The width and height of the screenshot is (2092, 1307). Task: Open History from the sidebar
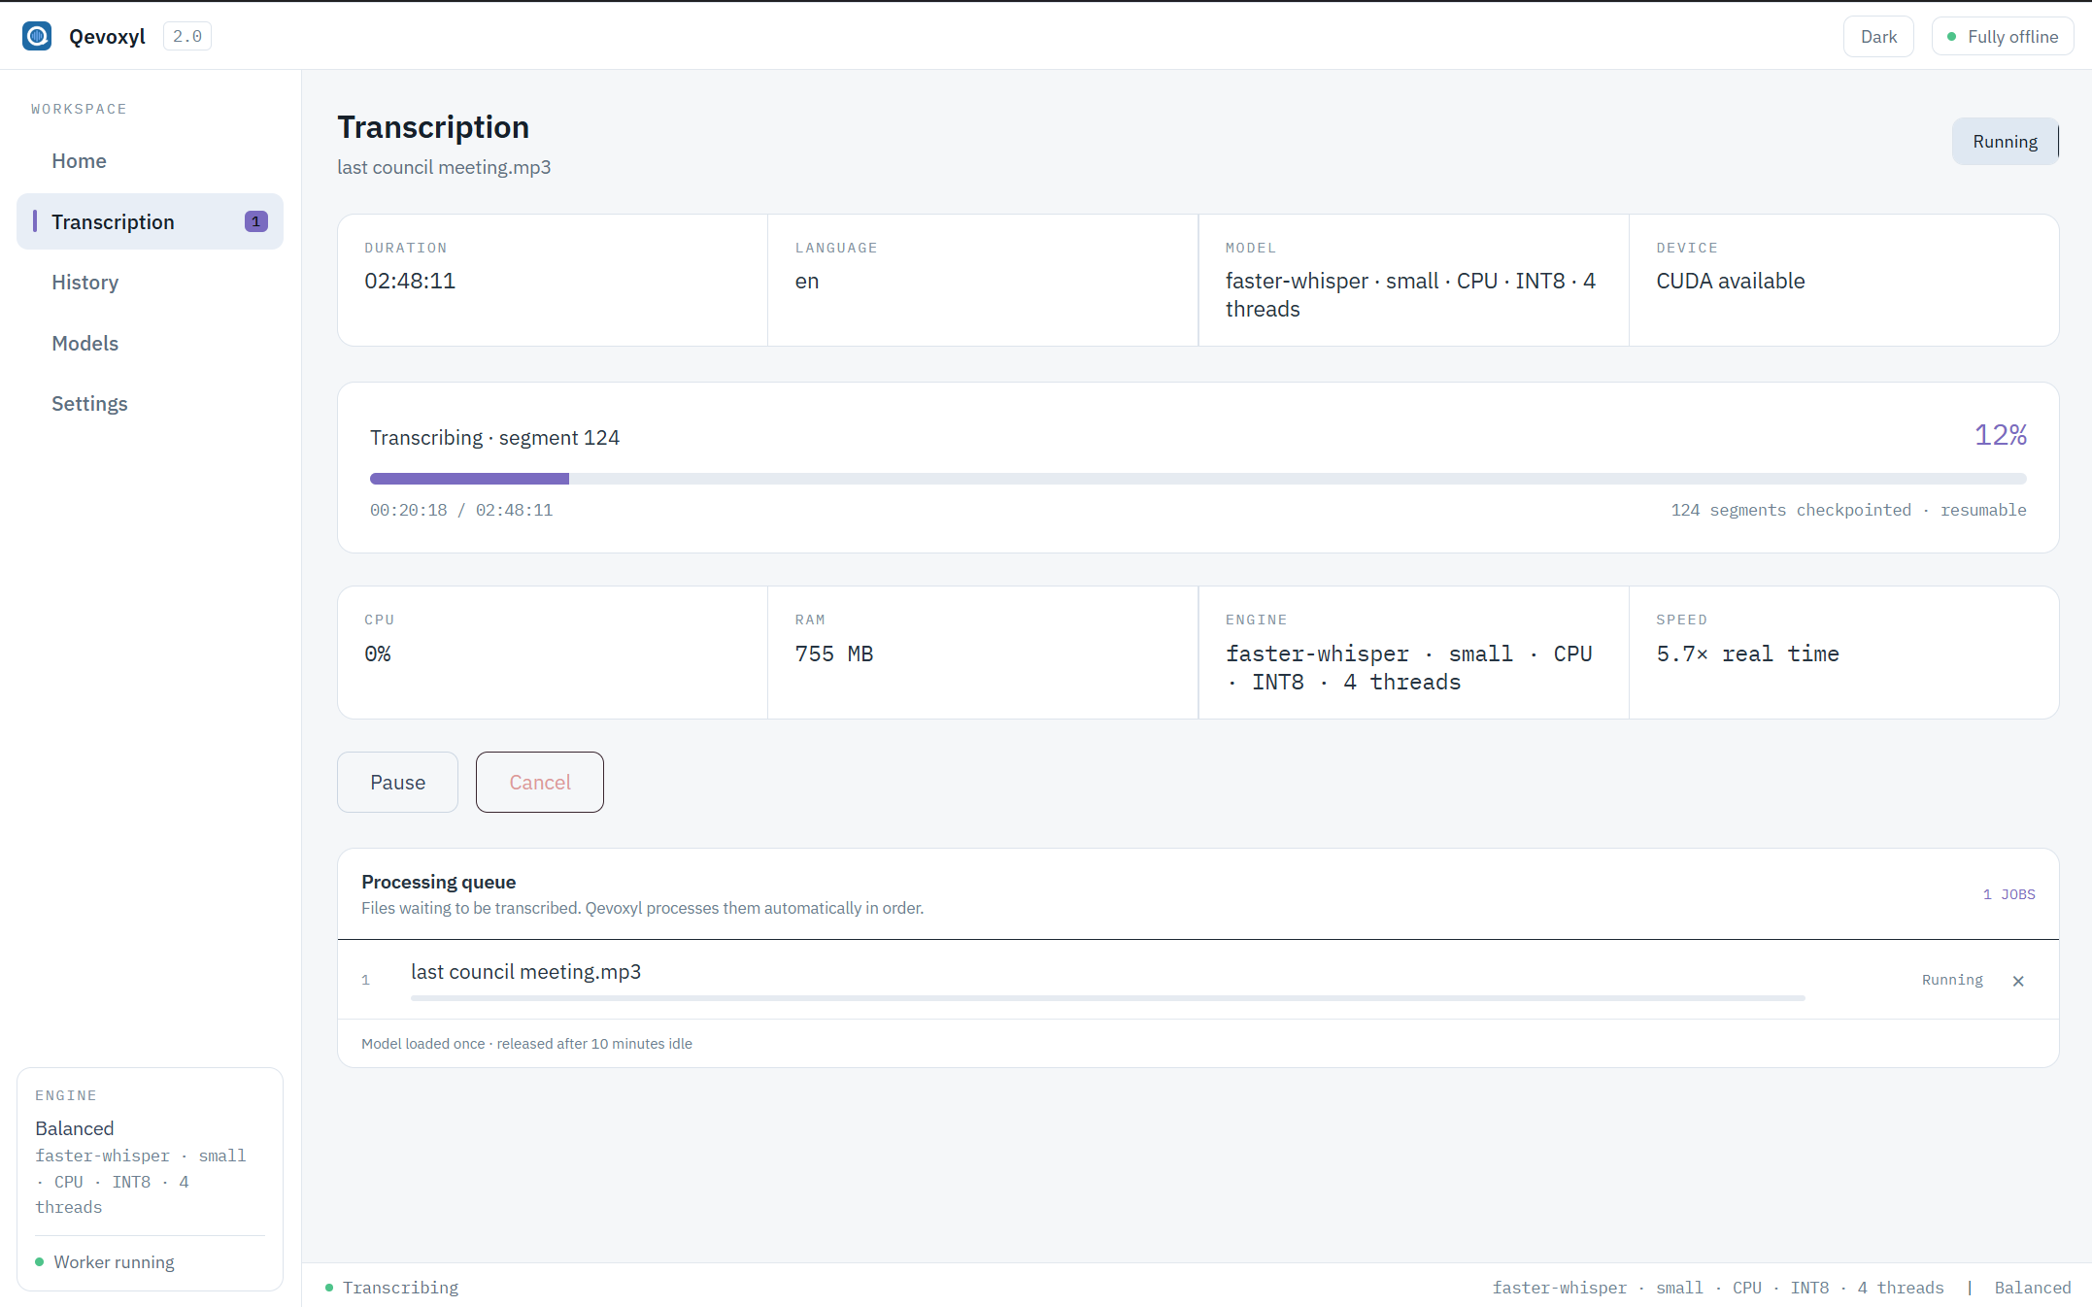(150, 283)
